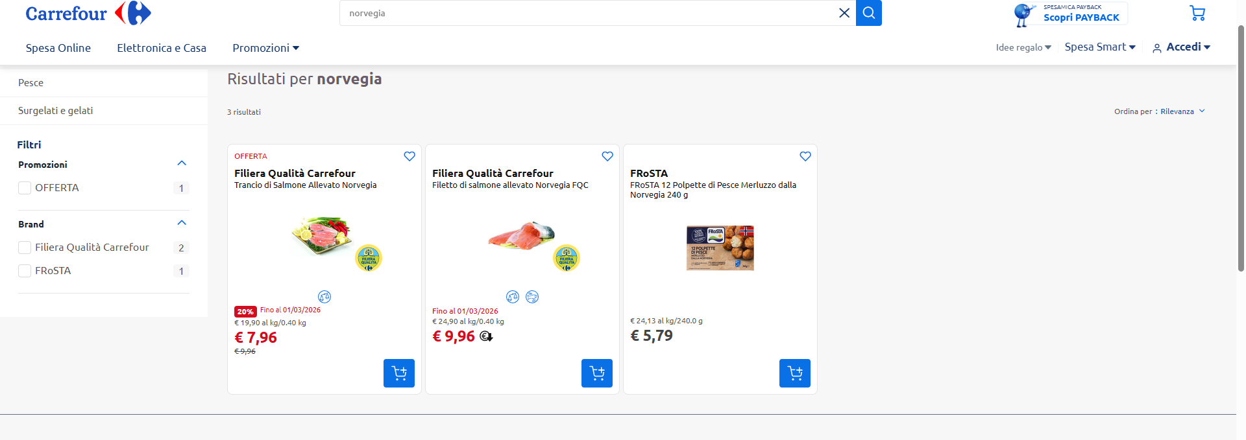
Task: Select the Pesce category link
Action: coord(31,83)
